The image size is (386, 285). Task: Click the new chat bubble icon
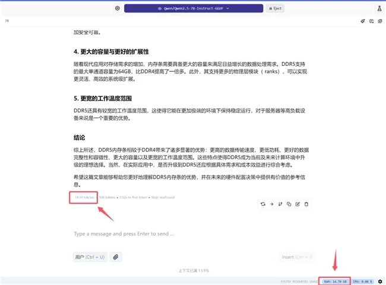(371, 21)
